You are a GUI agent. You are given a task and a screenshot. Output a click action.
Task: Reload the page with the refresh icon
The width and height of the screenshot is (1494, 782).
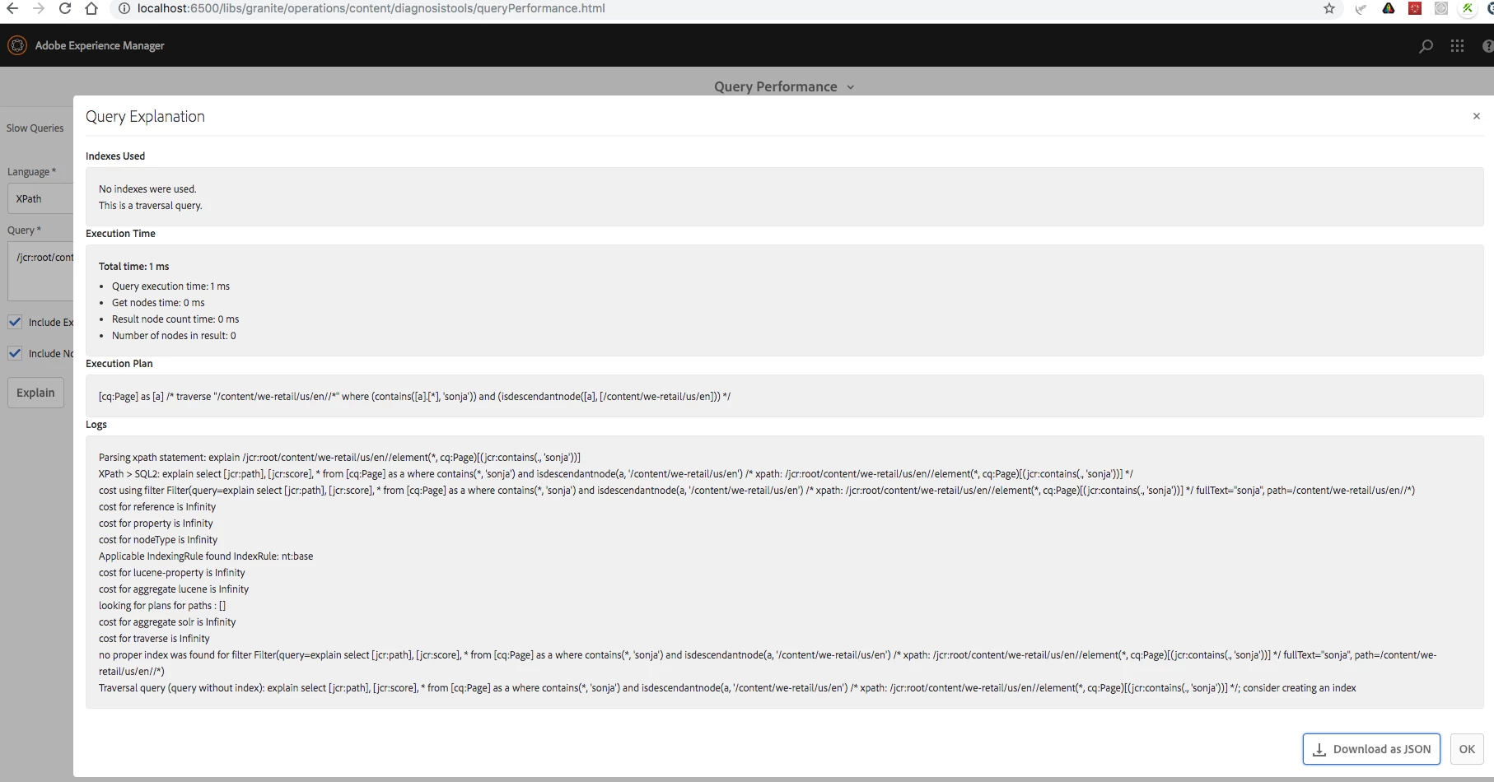pos(65,8)
